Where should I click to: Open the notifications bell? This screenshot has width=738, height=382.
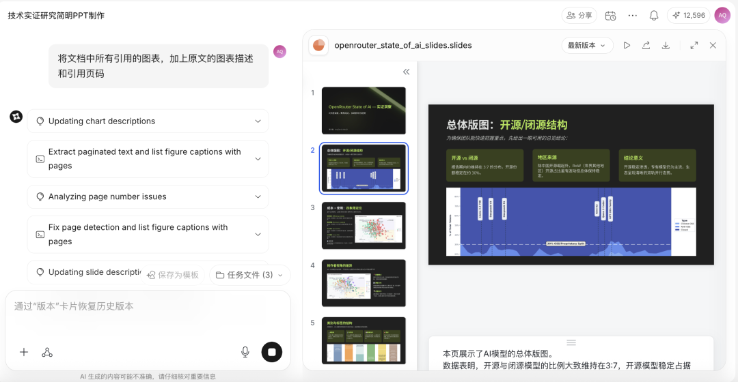click(654, 16)
